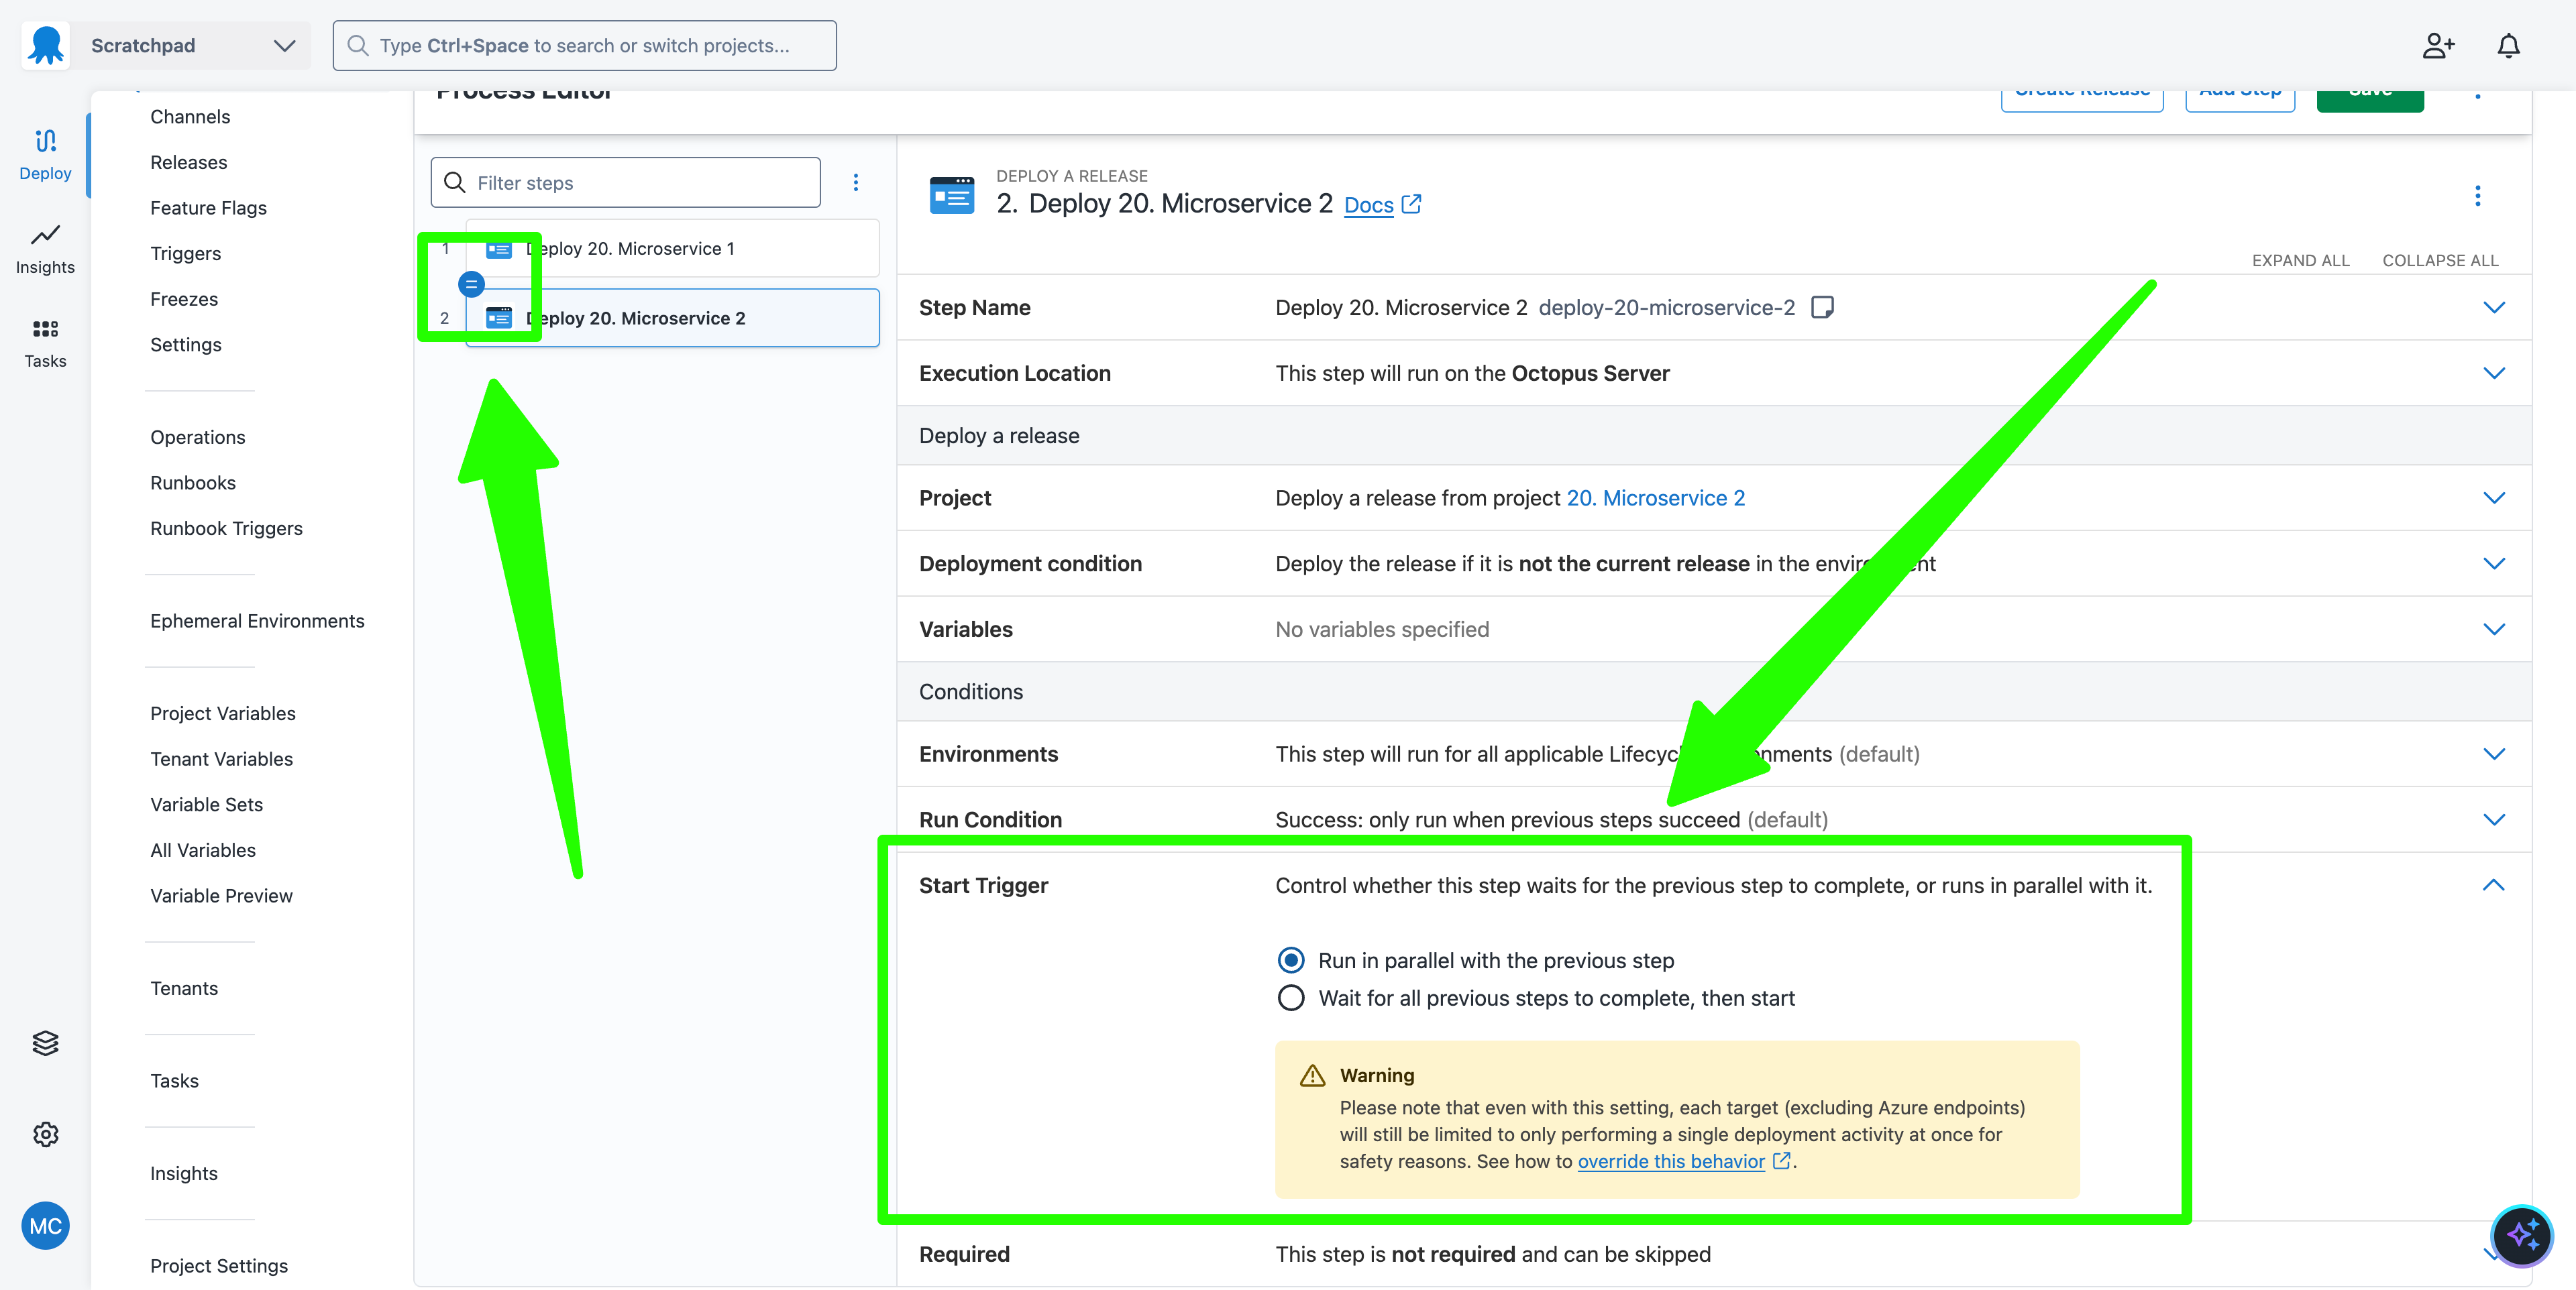Click the Filter steps input
This screenshot has width=2576, height=1290.
tap(626, 182)
